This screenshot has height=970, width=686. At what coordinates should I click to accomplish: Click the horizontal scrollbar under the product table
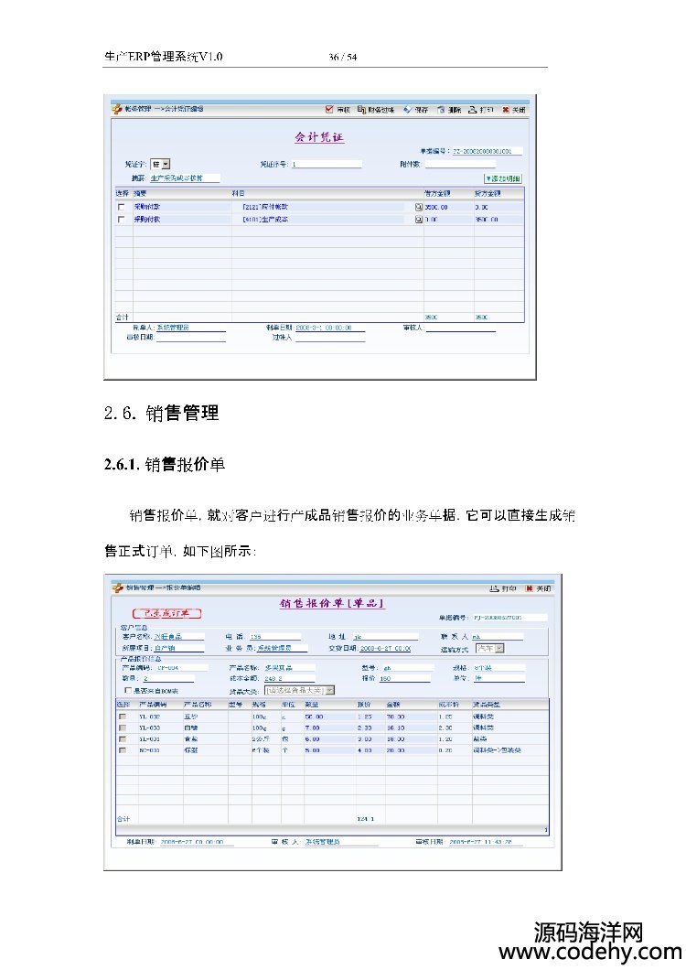[332, 830]
